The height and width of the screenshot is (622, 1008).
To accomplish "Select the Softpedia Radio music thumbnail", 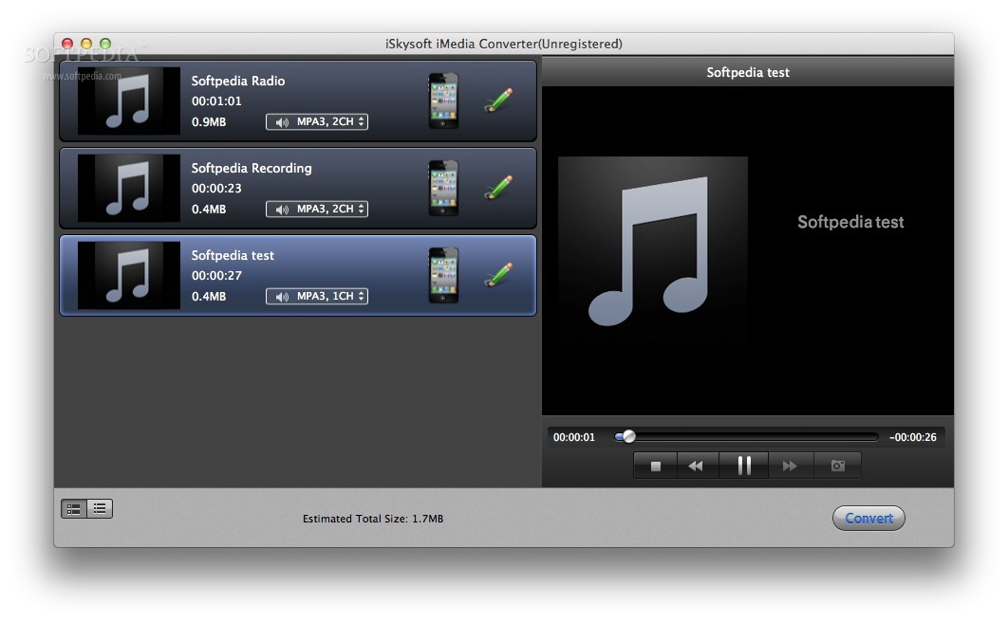I will [x=128, y=101].
